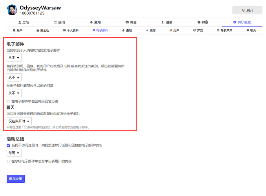Click the OdysseyWarsaw profile avatar
Screen dimensions: 266x196
[12, 10]
